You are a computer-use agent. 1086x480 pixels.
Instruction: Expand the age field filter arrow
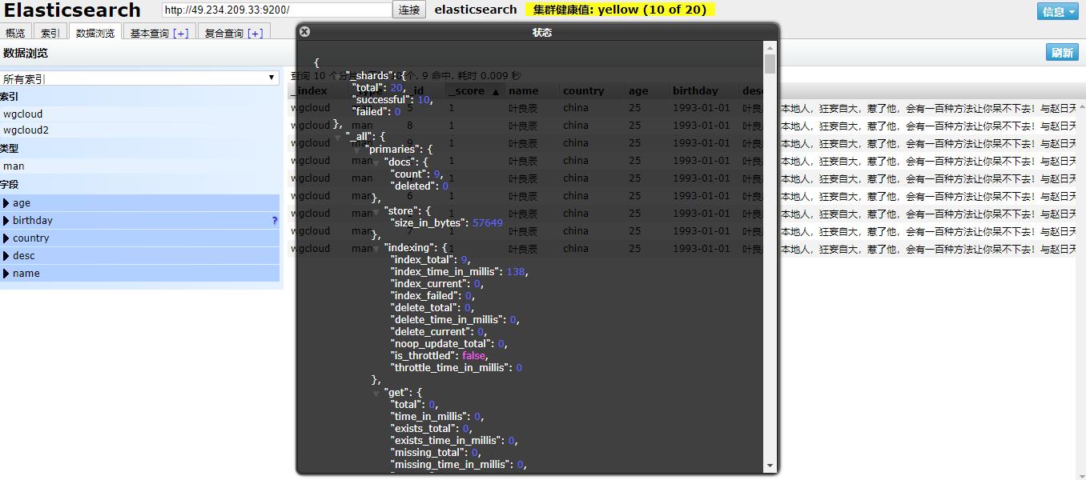point(6,203)
